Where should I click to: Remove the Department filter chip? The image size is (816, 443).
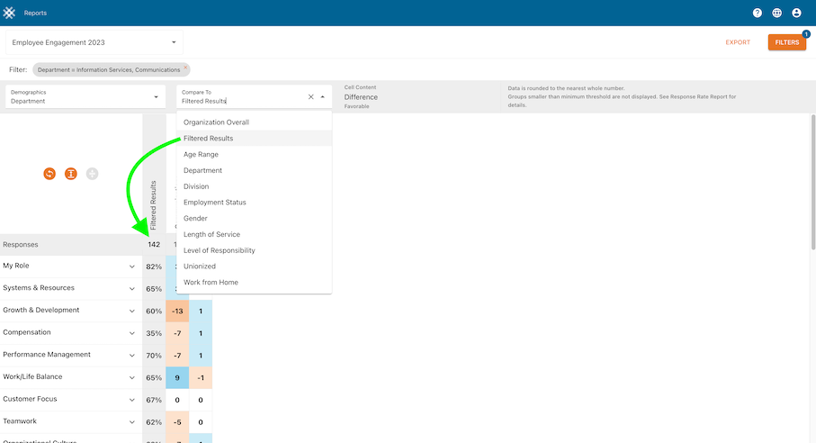[x=185, y=68]
